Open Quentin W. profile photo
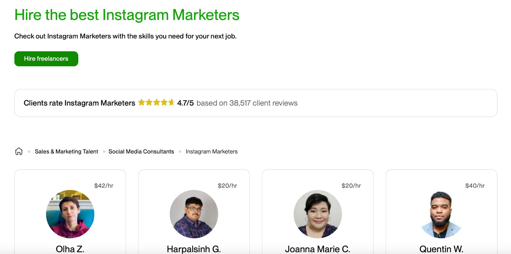The height and width of the screenshot is (254, 511). [x=441, y=214]
